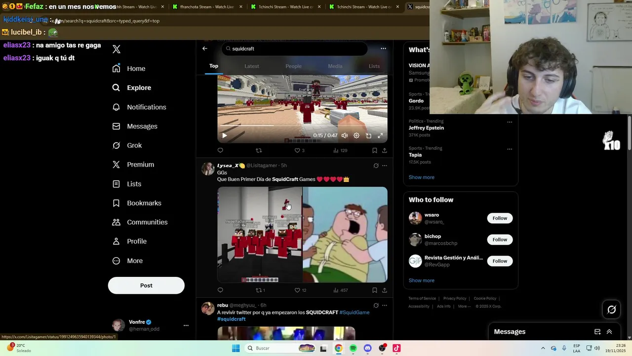The height and width of the screenshot is (356, 632).
Task: Expand the More menu in the sidebar
Action: pyautogui.click(x=127, y=261)
